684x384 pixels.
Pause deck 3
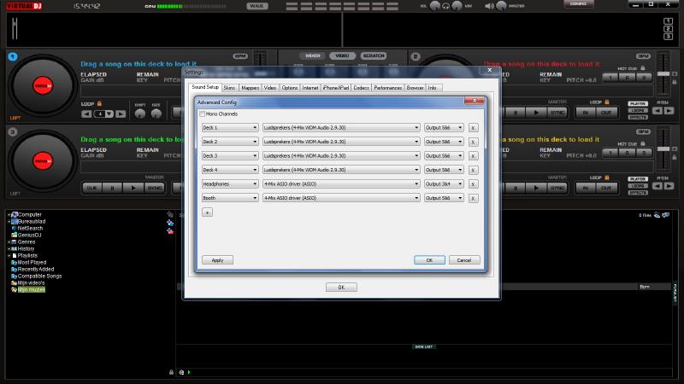click(112, 188)
